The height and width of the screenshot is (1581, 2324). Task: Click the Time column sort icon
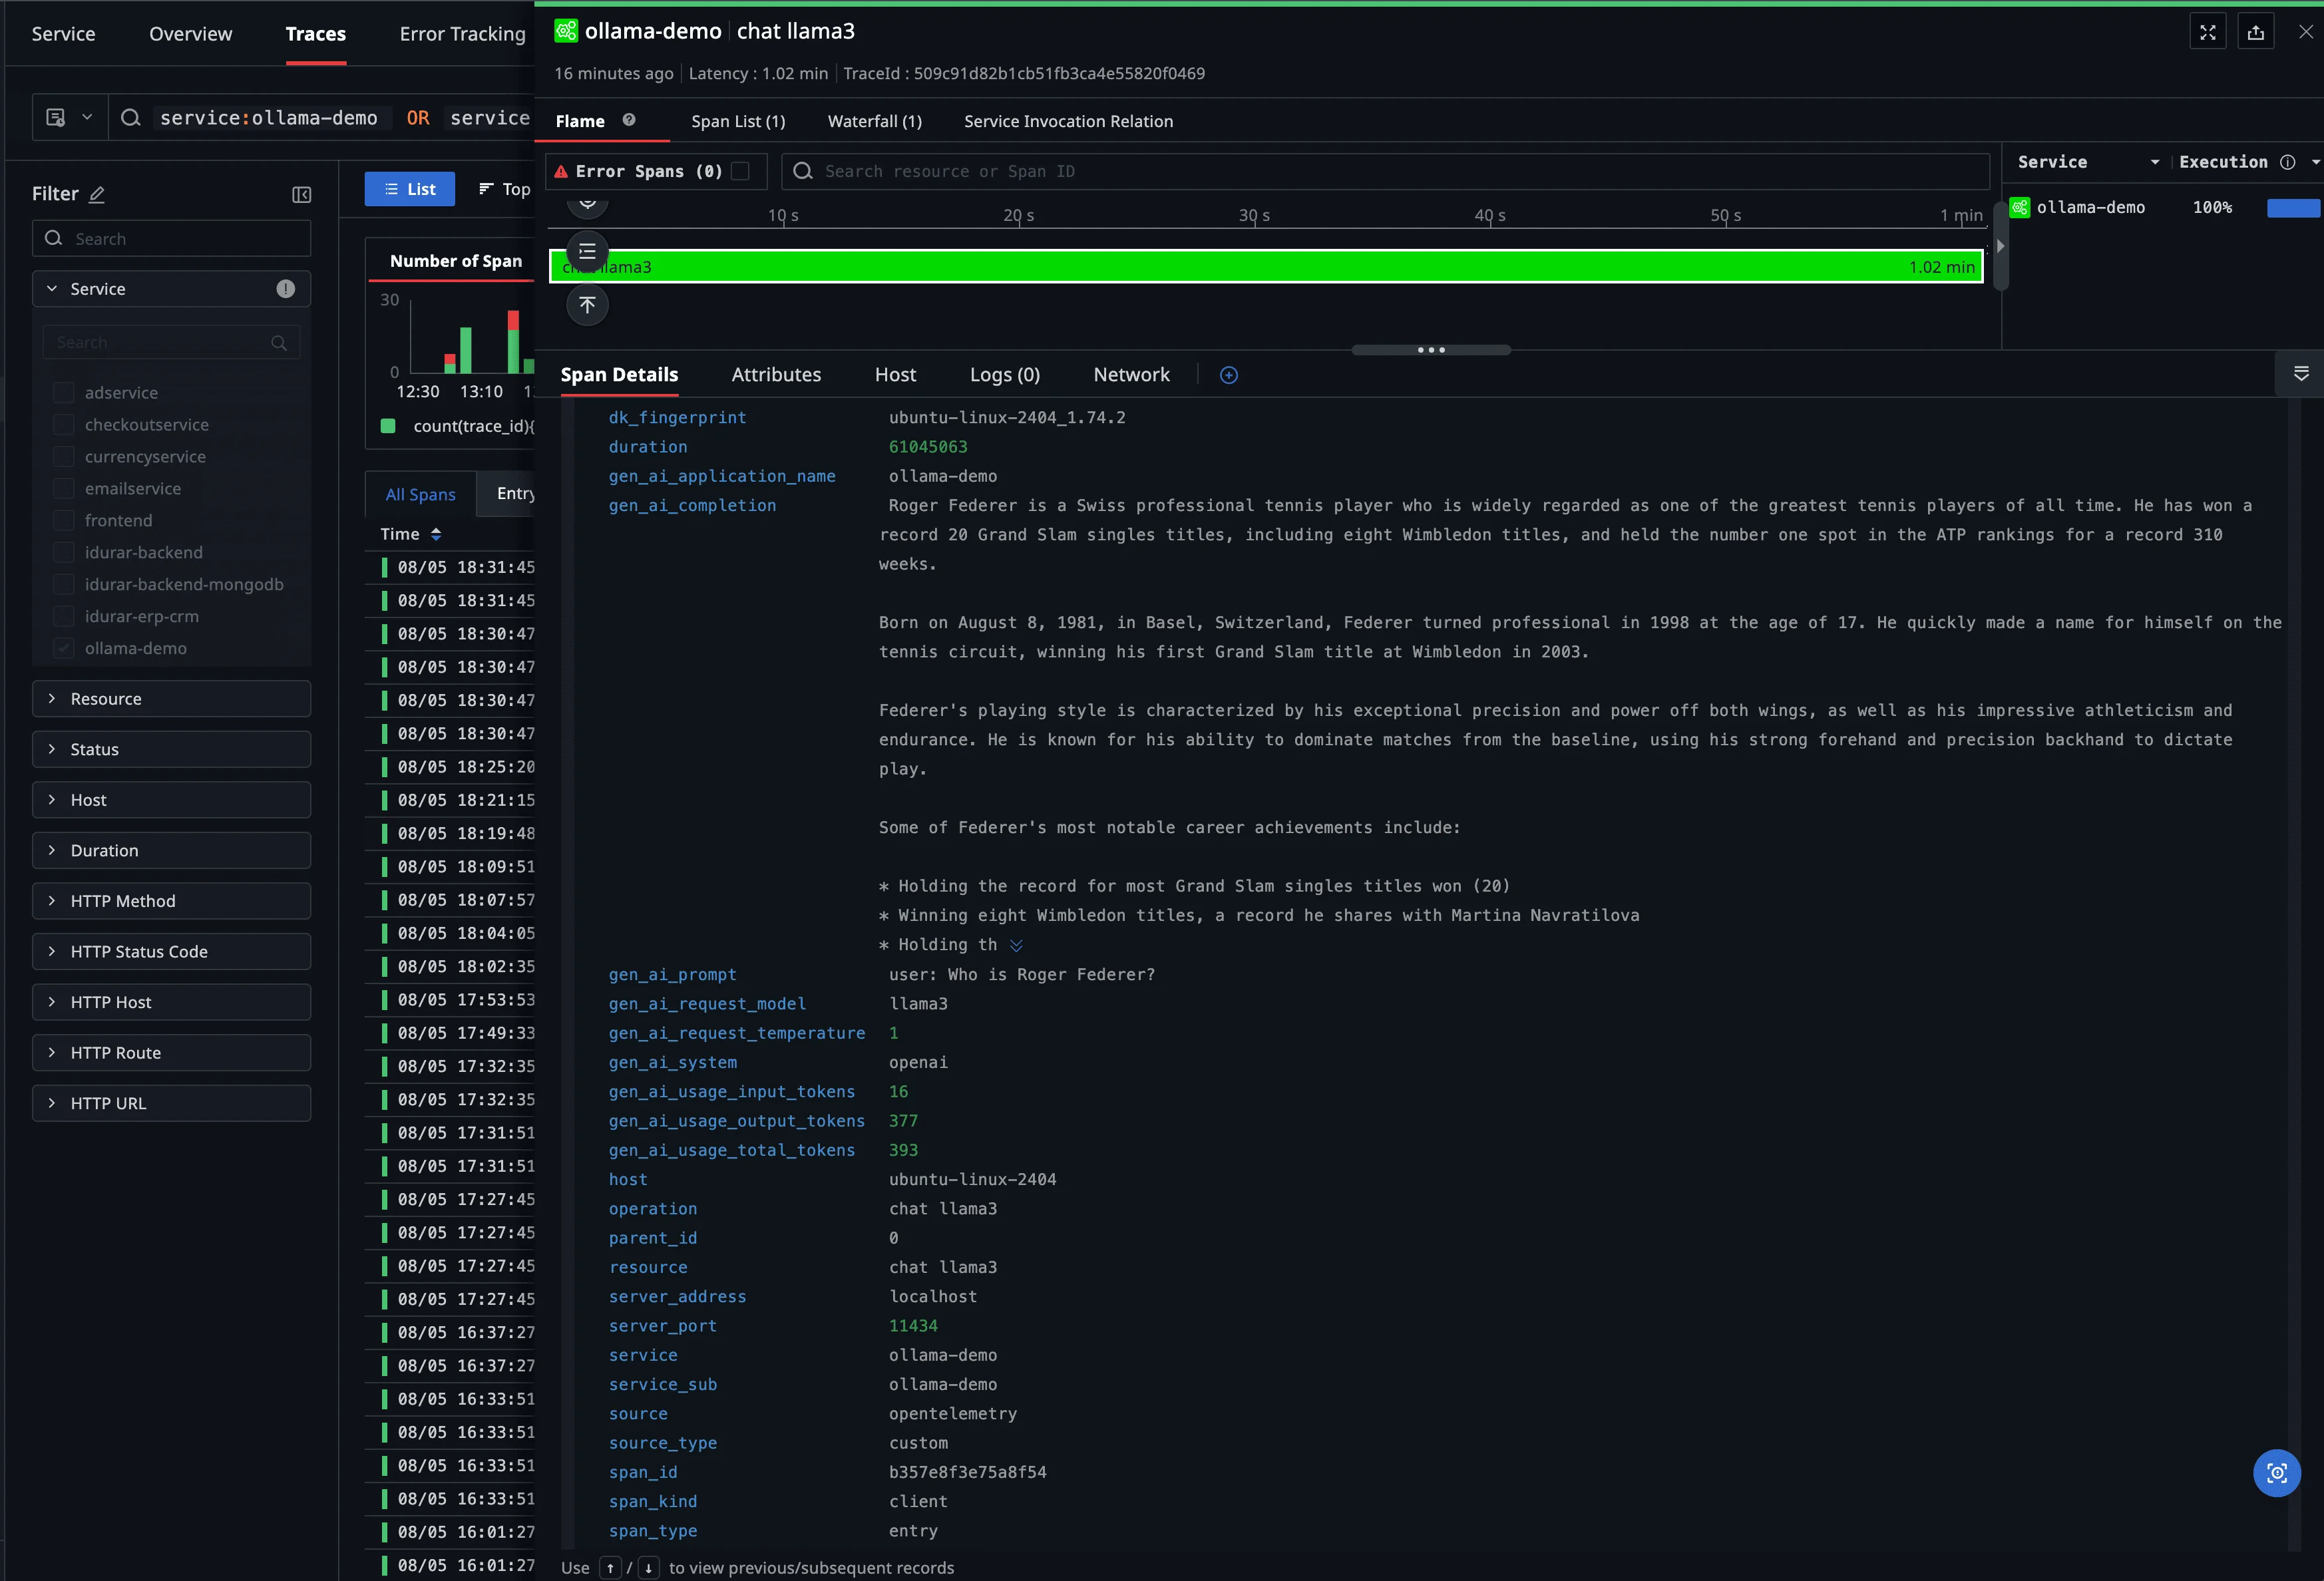[x=435, y=534]
